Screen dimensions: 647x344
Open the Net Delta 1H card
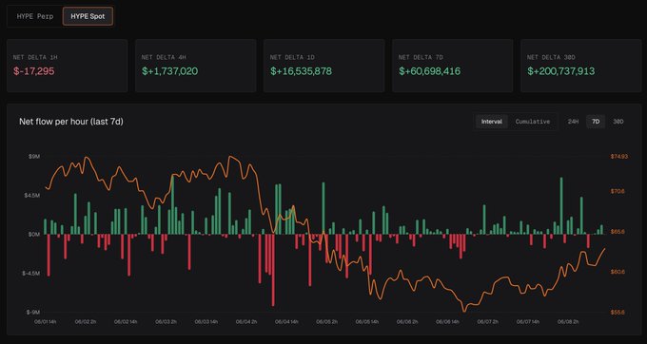[67, 66]
